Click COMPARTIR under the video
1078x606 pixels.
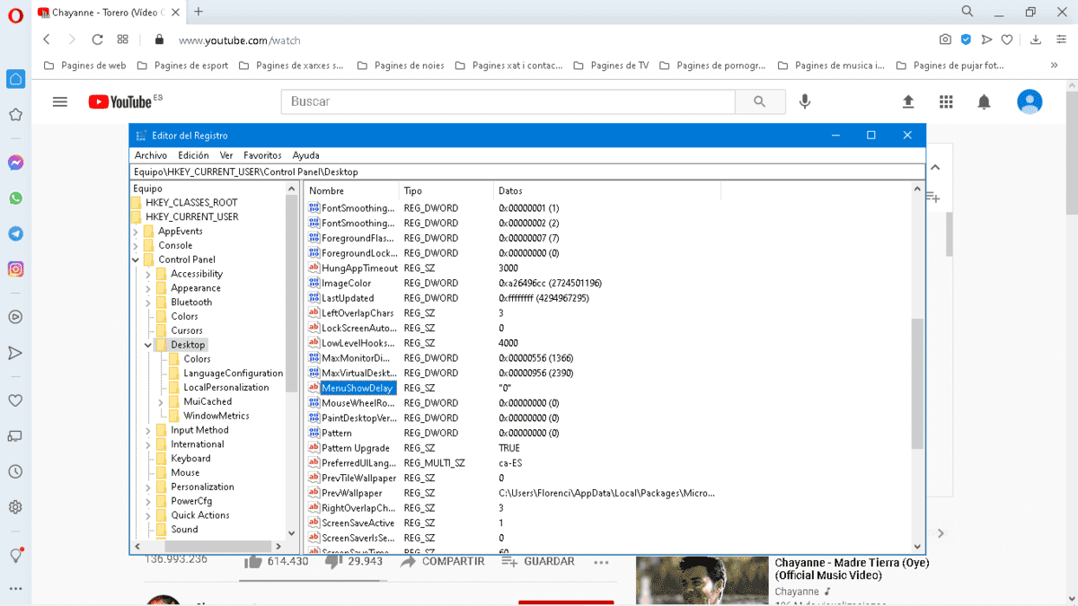(x=443, y=561)
